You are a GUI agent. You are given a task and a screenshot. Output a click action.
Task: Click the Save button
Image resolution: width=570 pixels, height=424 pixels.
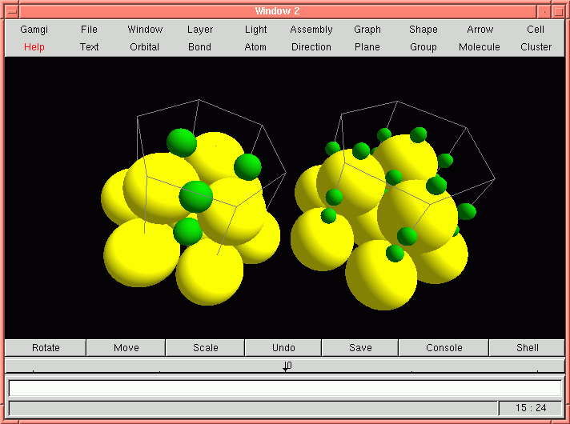point(360,348)
